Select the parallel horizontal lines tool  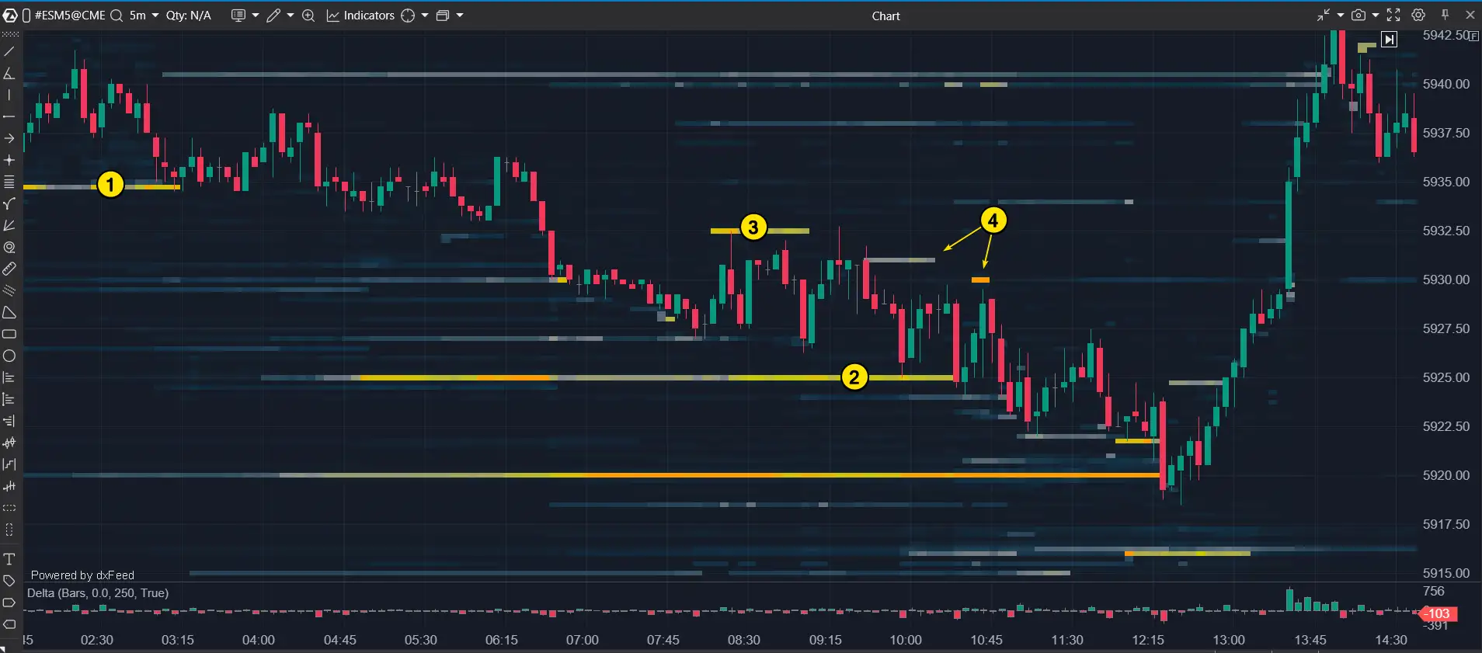[9, 182]
